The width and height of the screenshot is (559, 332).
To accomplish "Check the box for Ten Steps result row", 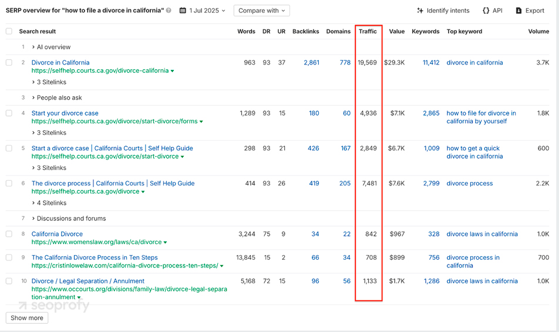I will point(9,257).
